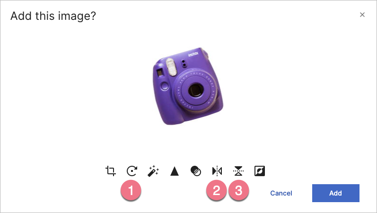
Task: Click the pink marker numbered 3
Action: (238, 190)
